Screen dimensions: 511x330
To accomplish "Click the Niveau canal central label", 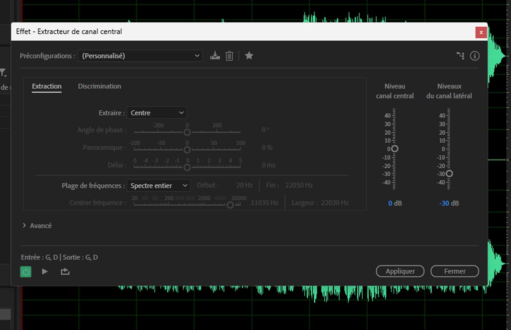I will [x=395, y=91].
